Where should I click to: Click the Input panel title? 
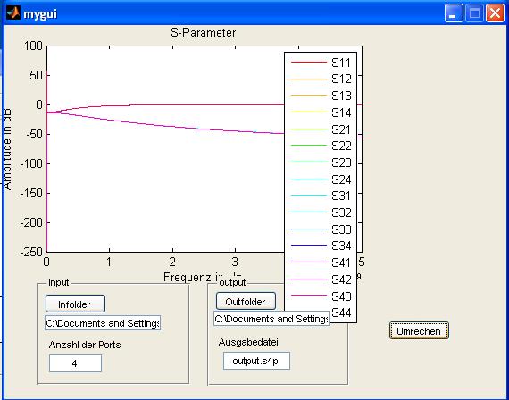[58, 282]
